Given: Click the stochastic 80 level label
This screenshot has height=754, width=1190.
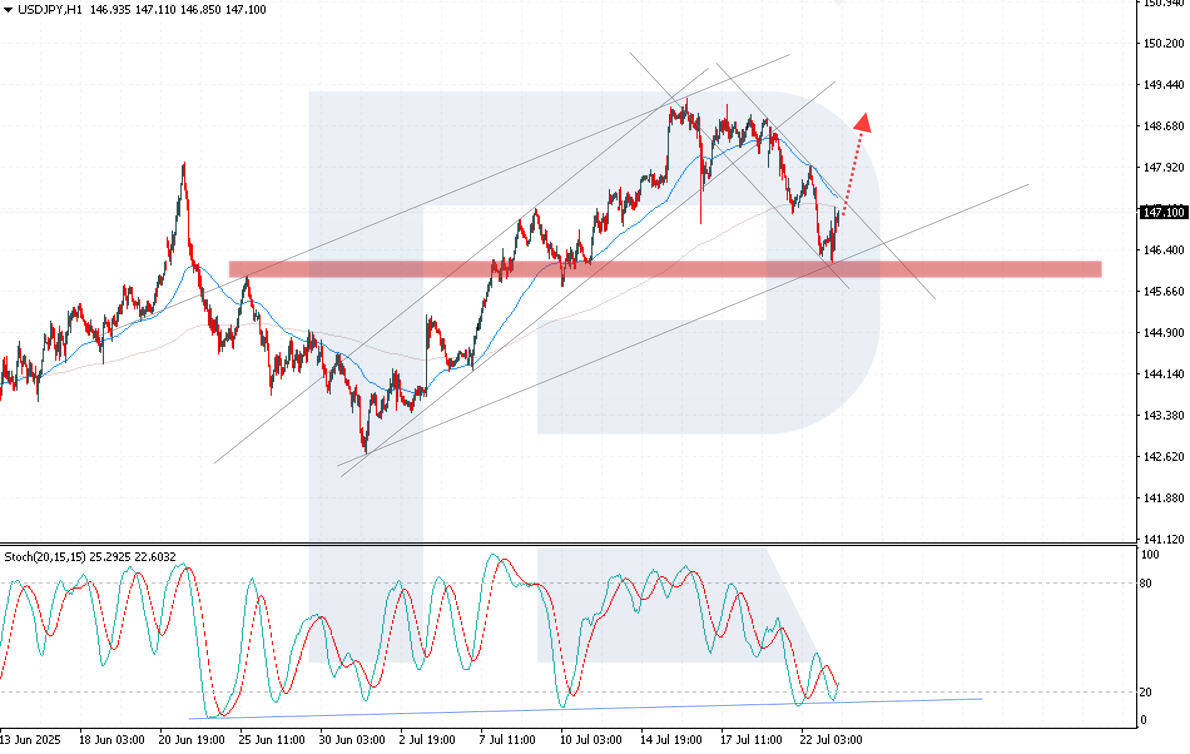Looking at the screenshot, I should (1146, 583).
